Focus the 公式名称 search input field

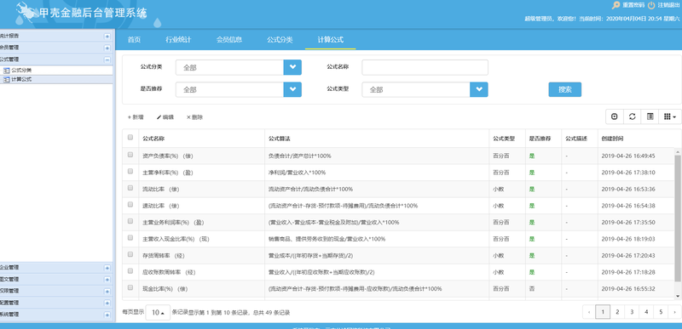(425, 67)
